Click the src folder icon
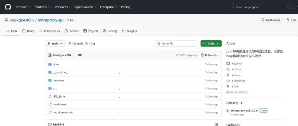Viewport: 298px width, 126px height. pos(50,88)
